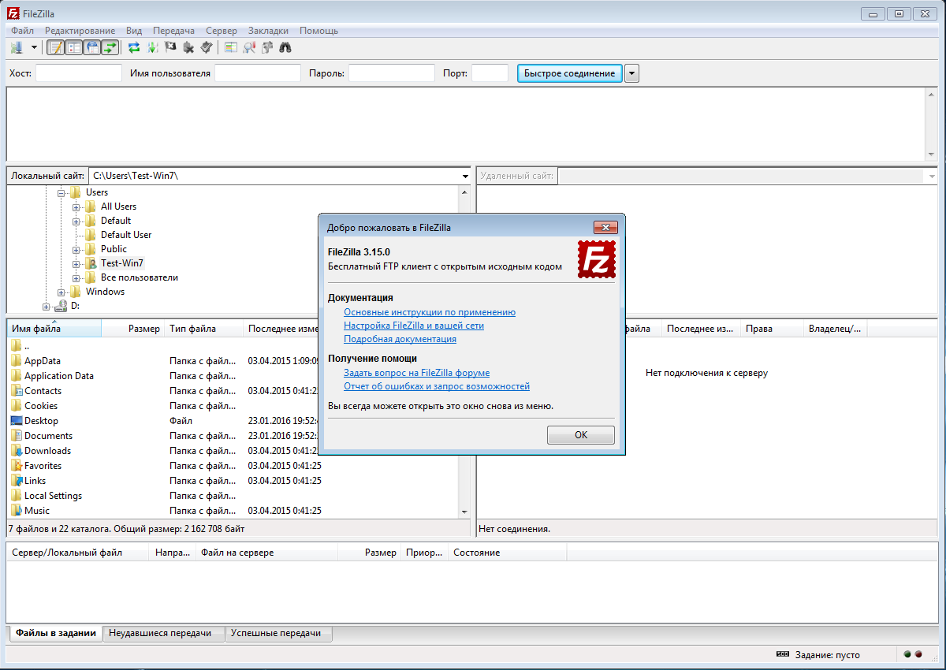The width and height of the screenshot is (946, 670).
Task: Select the Links folder in file list
Action: point(35,481)
